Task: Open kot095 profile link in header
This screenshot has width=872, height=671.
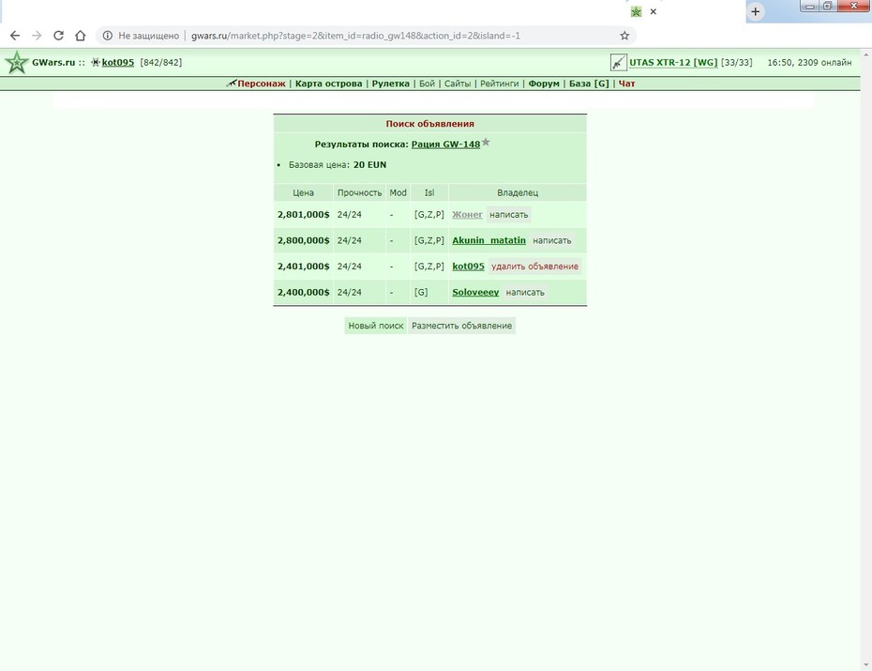Action: [118, 62]
